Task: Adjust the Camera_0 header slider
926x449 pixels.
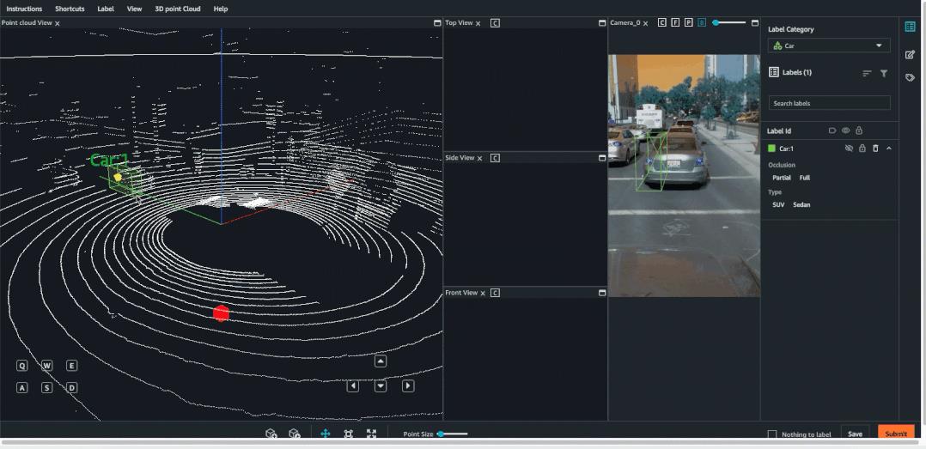Action: 728,22
